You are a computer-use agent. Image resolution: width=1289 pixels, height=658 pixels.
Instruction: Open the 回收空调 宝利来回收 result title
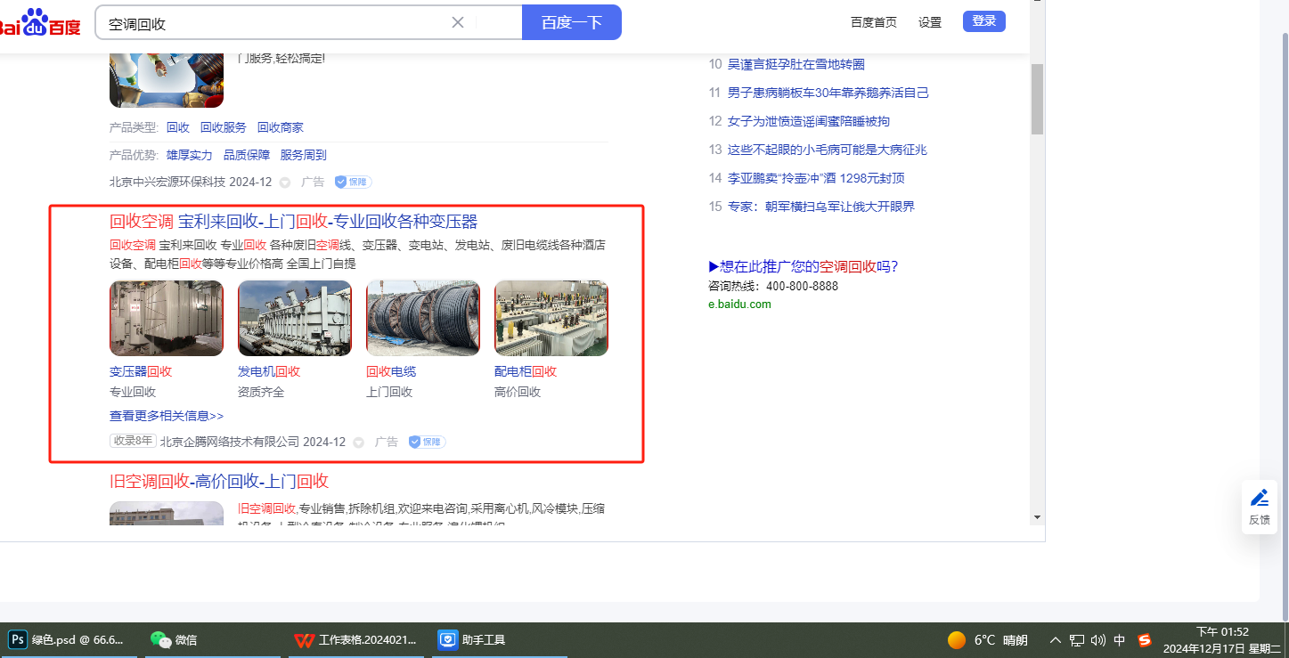294,222
